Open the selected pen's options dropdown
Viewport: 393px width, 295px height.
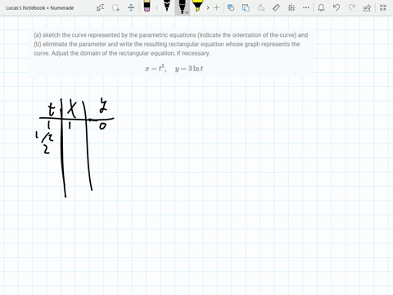tap(187, 12)
